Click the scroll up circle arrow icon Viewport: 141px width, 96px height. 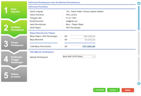(x=139, y=3)
